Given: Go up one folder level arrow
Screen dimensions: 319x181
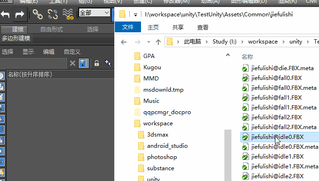Looking at the screenshot, I should pyautogui.click(x=158, y=42).
